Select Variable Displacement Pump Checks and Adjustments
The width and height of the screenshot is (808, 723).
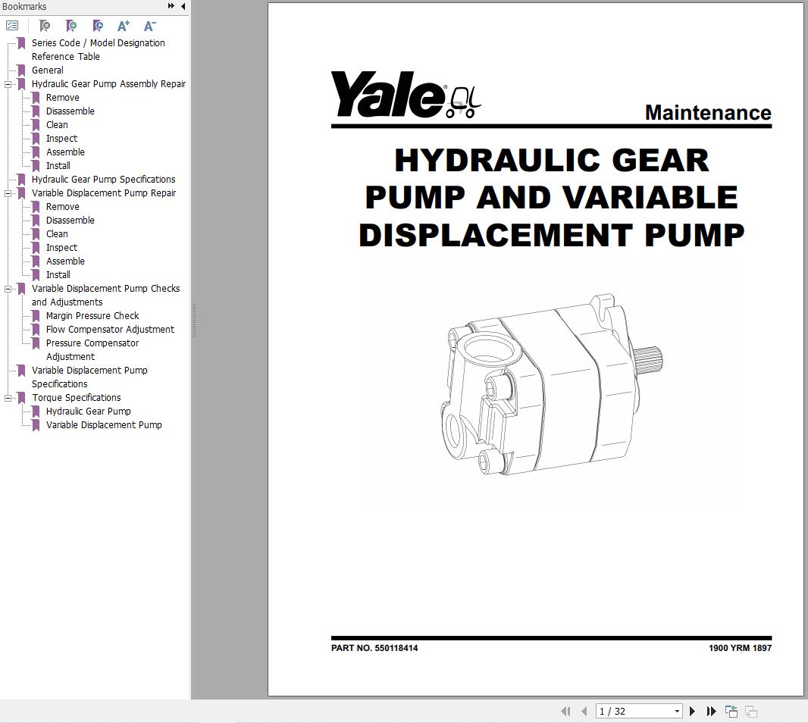[x=105, y=296]
